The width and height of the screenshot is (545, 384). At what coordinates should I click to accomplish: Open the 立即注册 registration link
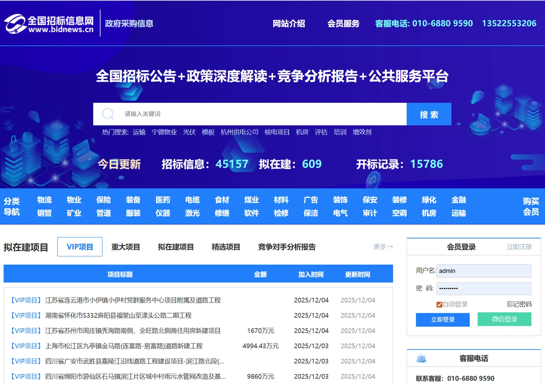point(519,246)
